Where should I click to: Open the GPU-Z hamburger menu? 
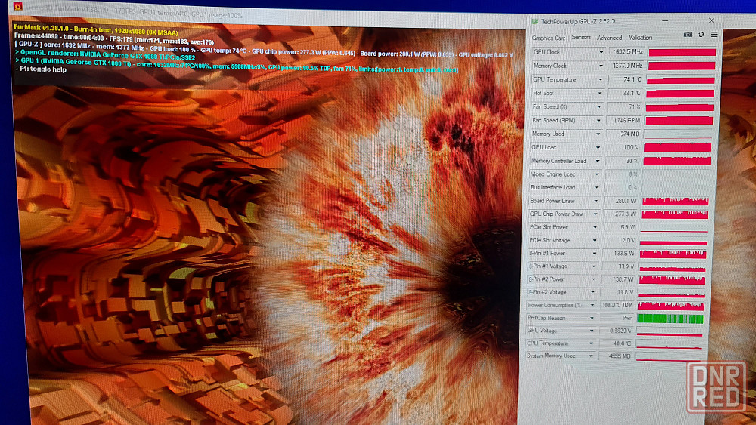(x=714, y=35)
